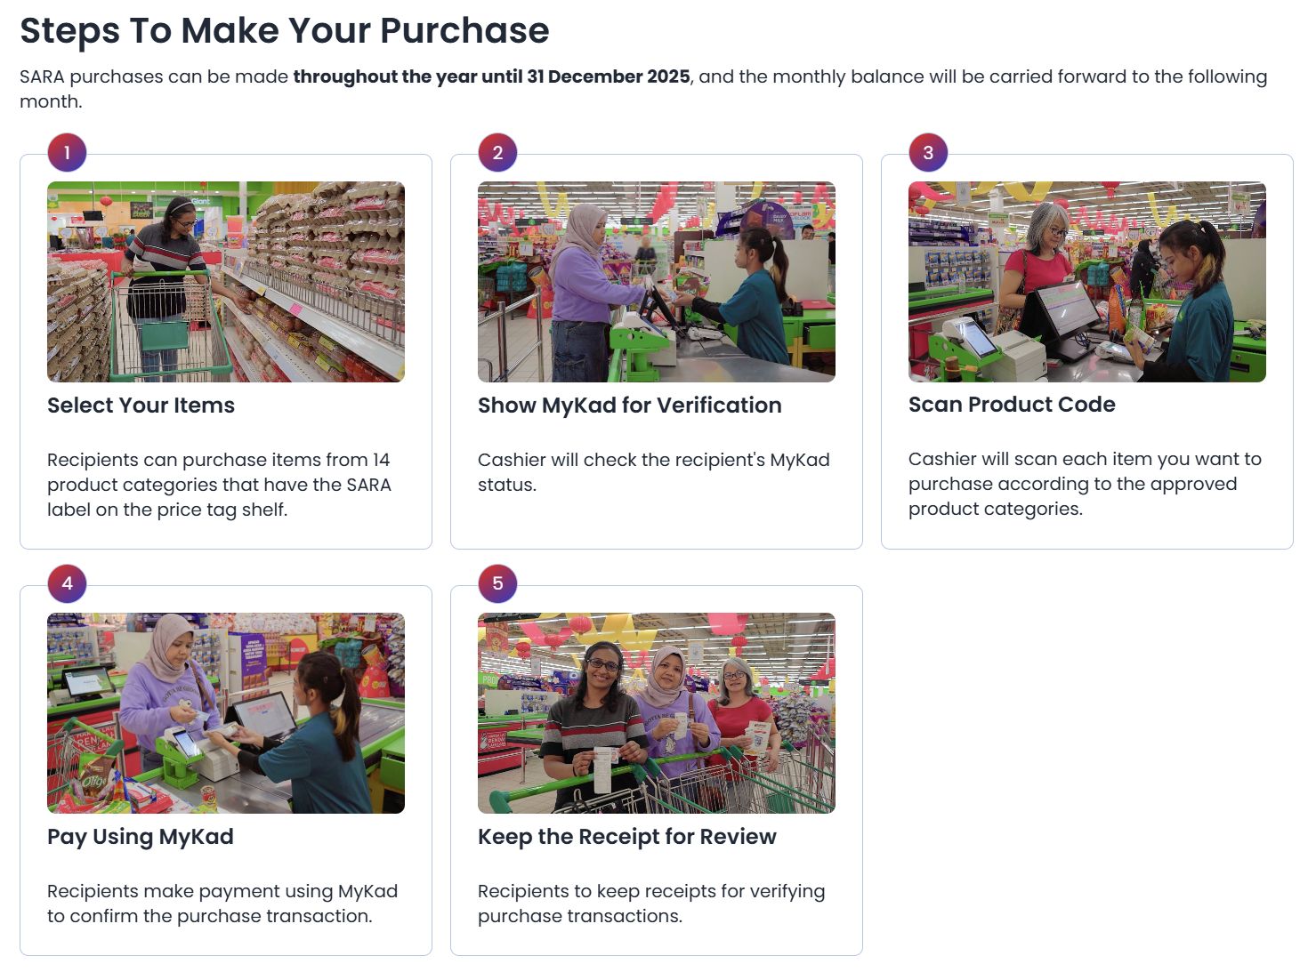Image resolution: width=1308 pixels, height=972 pixels.
Task: Click the step 5 number badge
Action: [497, 584]
